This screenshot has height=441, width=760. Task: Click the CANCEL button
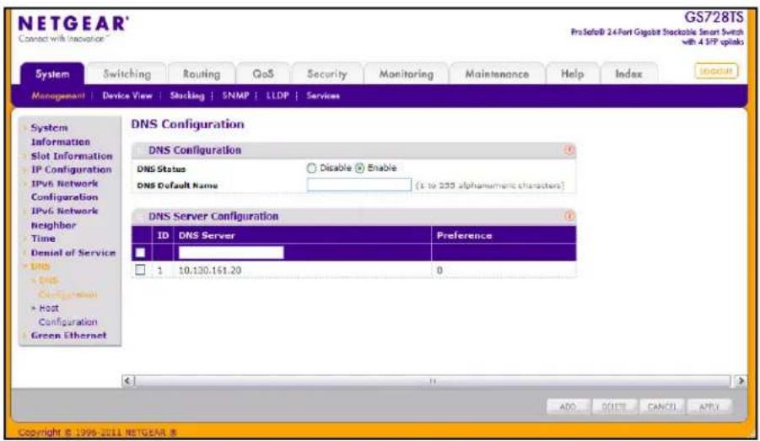pyautogui.click(x=661, y=406)
